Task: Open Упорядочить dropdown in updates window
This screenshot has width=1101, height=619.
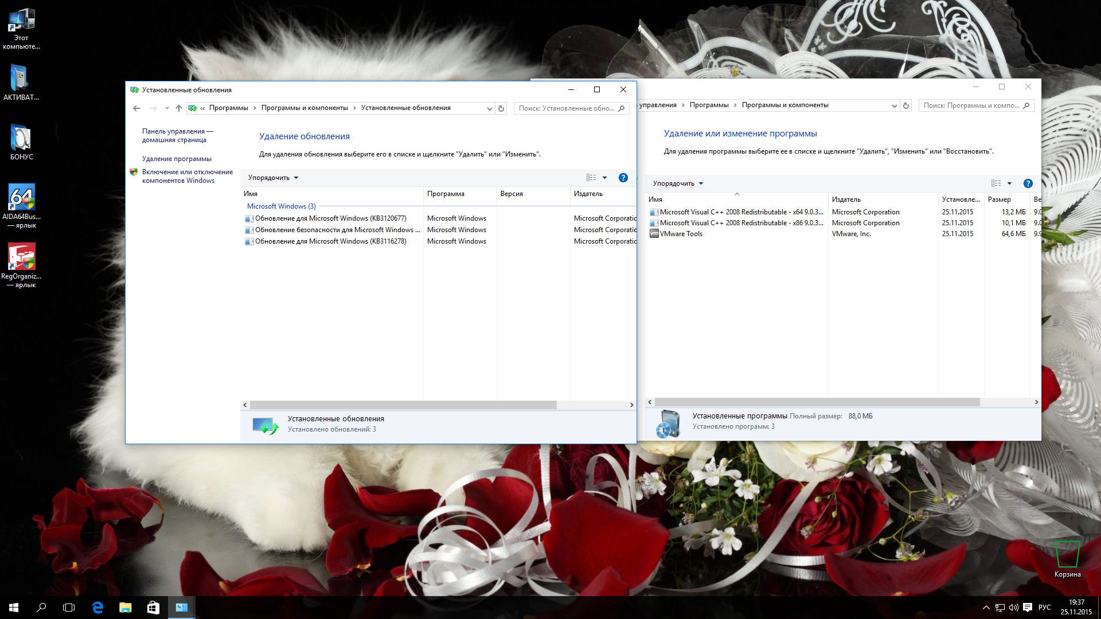Action: click(x=273, y=178)
